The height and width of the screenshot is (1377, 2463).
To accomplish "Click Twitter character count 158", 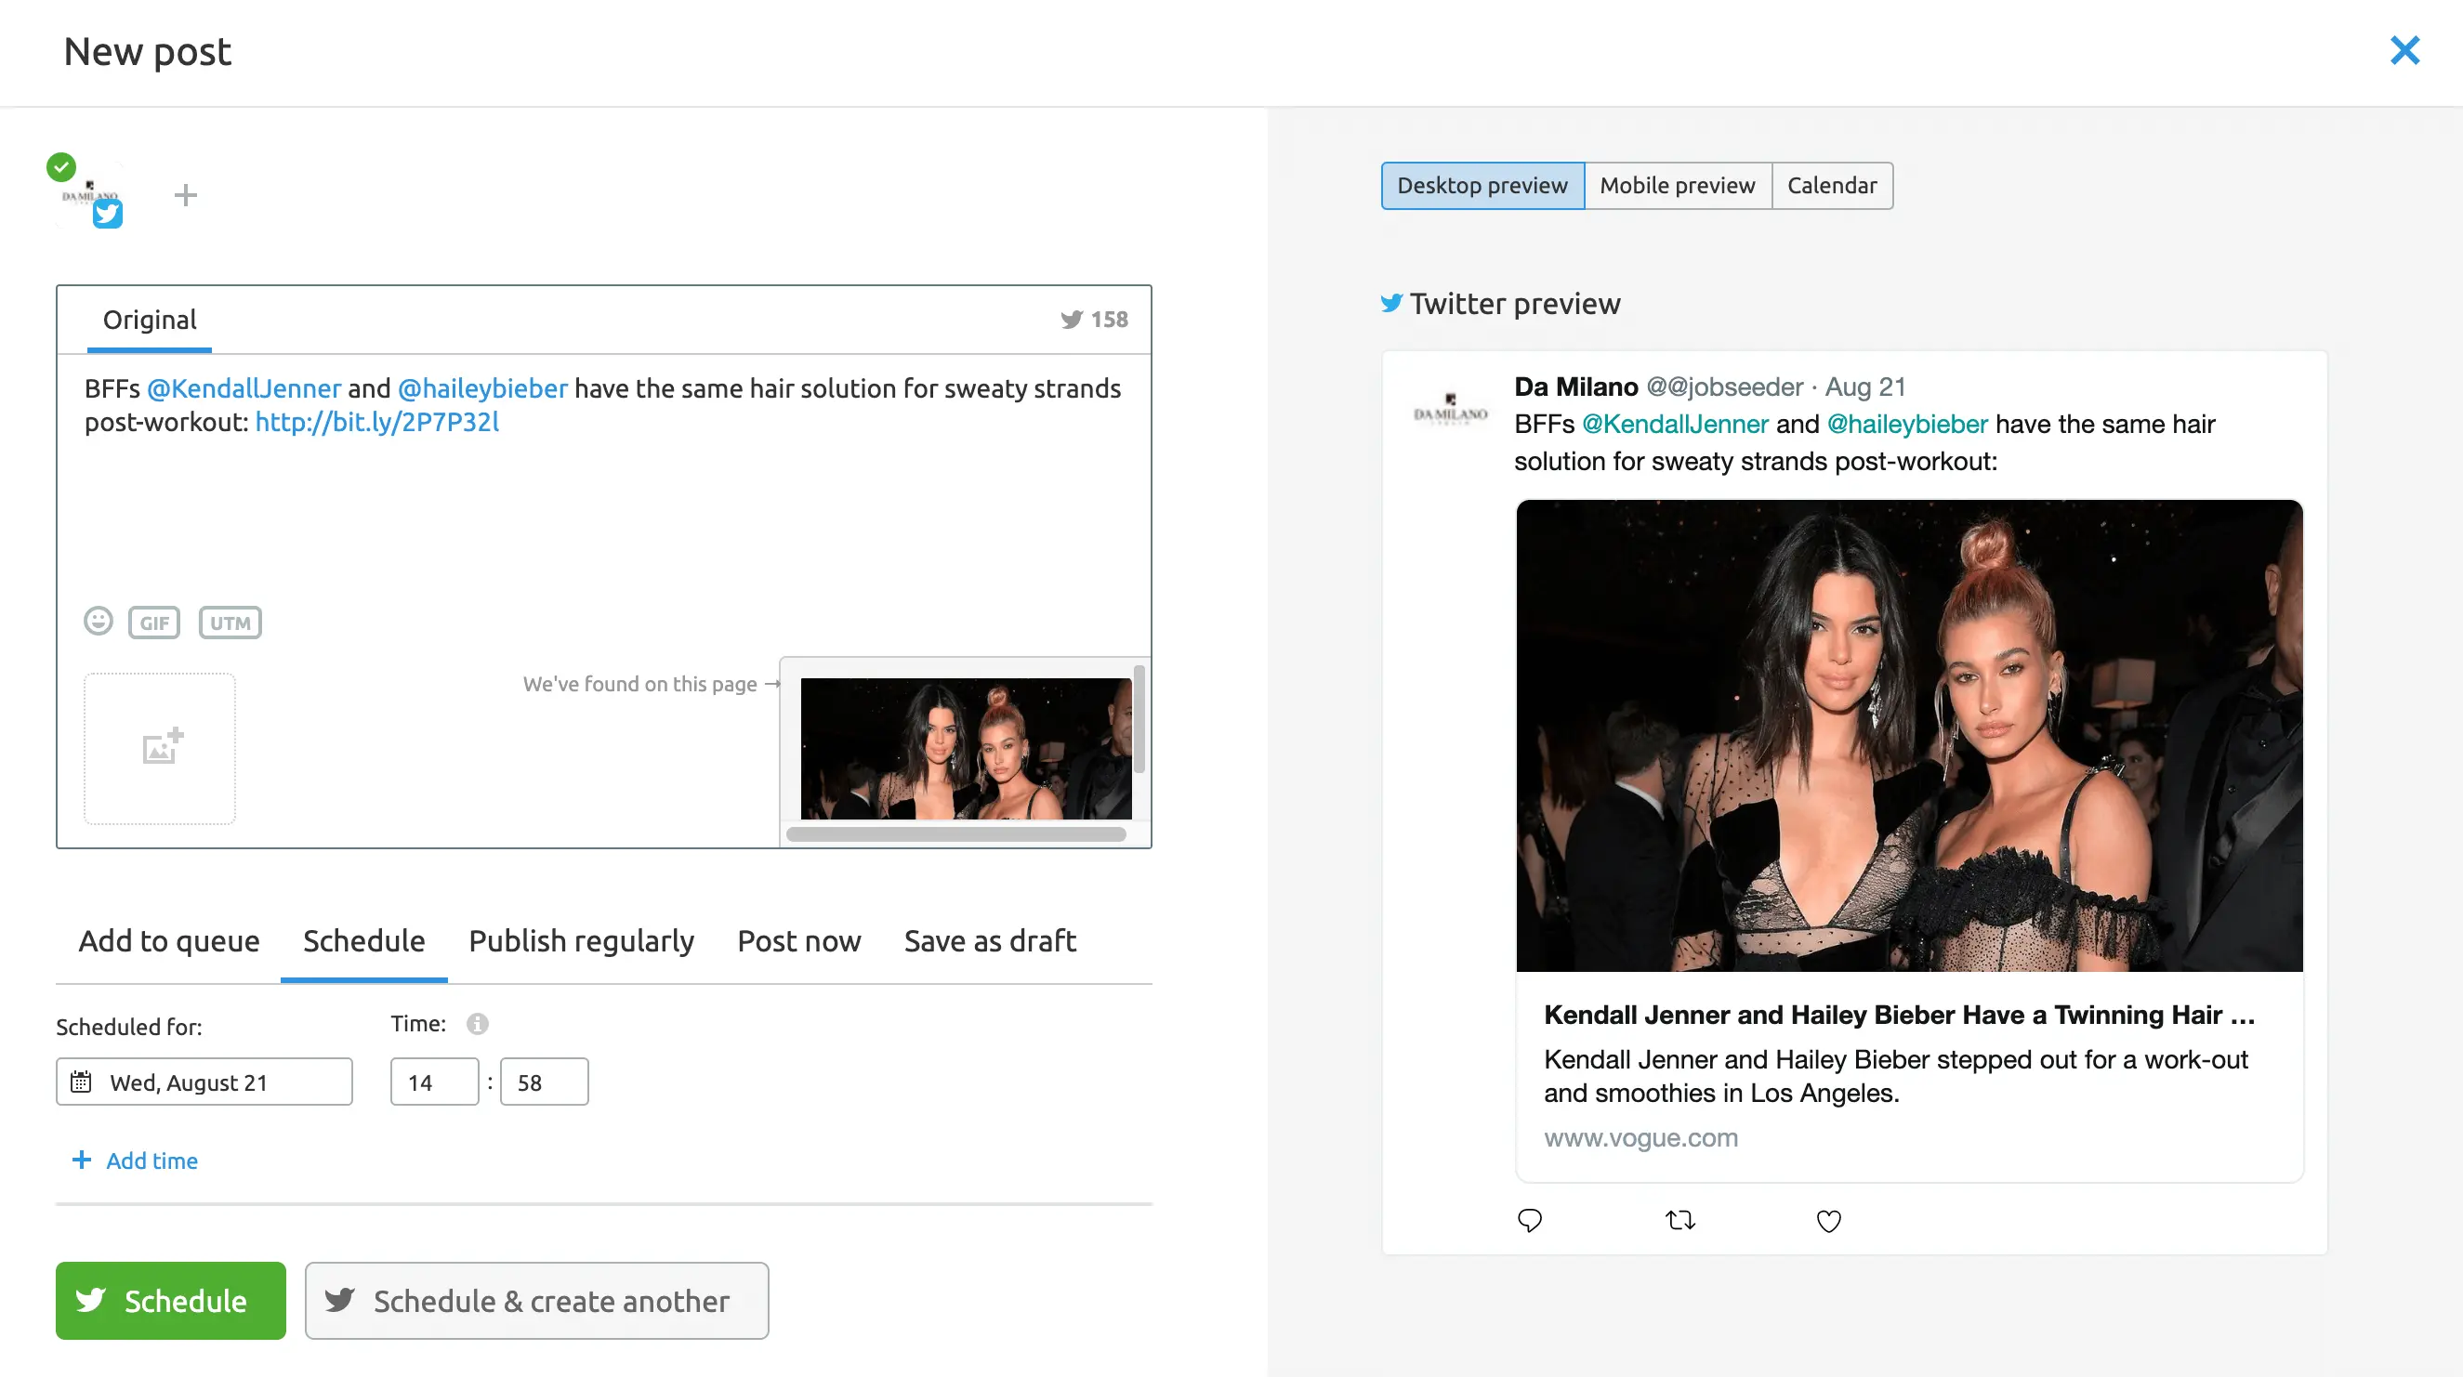I will 1094,320.
